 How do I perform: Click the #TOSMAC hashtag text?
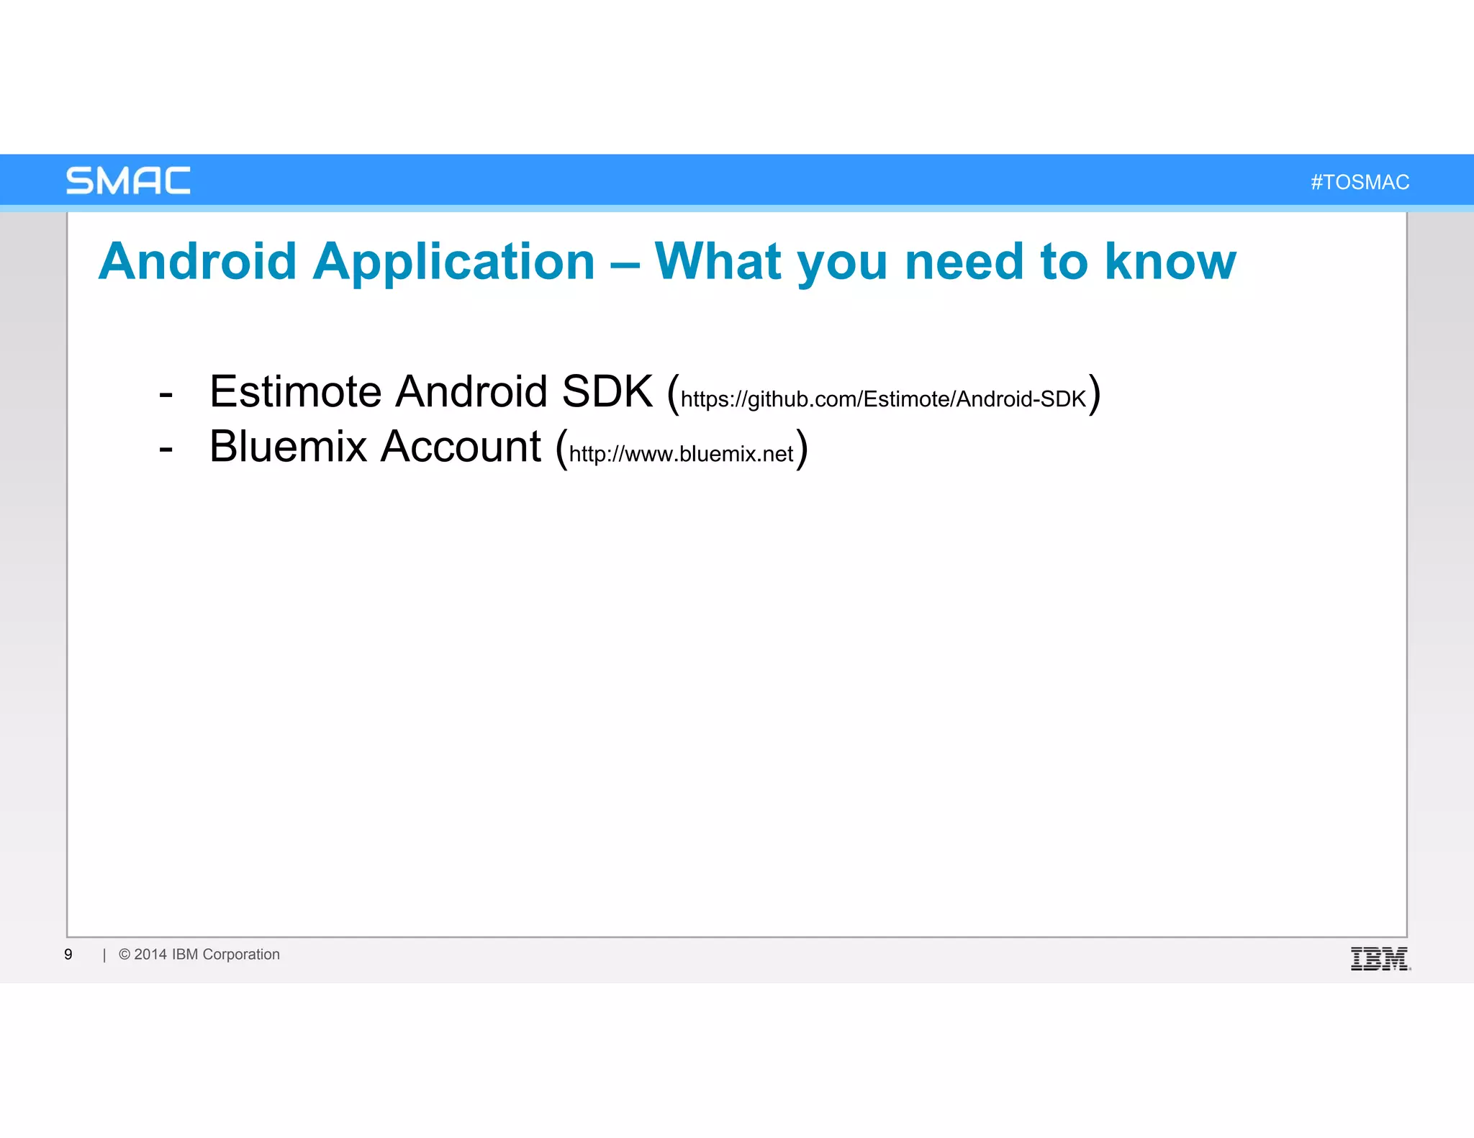[x=1360, y=182]
